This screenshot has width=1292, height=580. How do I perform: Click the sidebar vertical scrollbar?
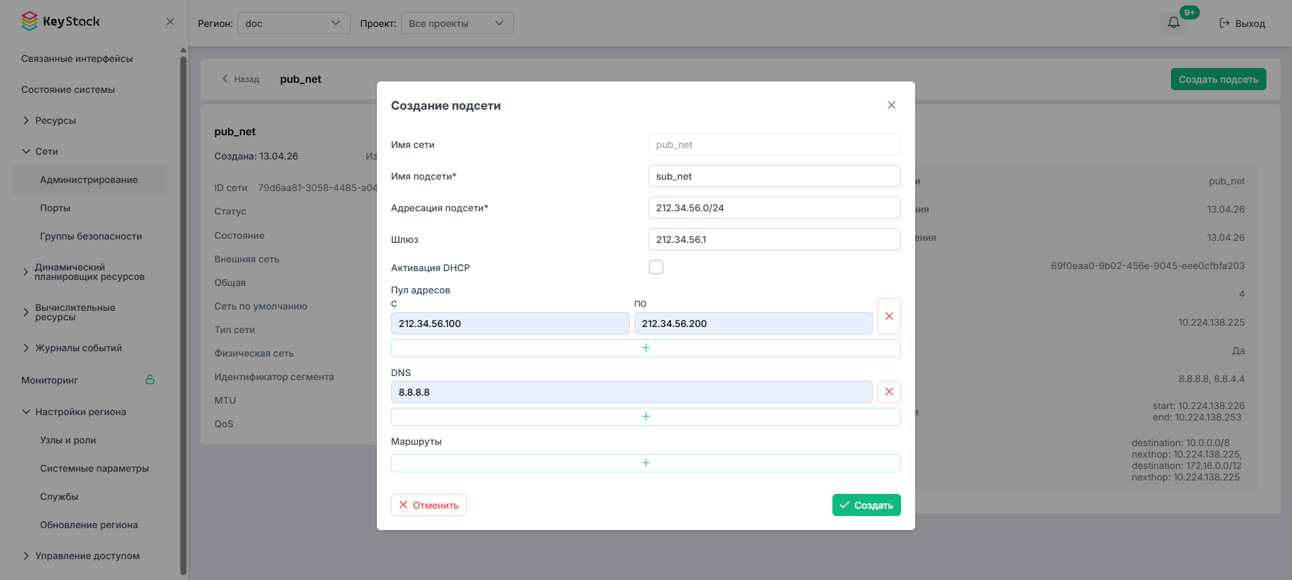(183, 315)
